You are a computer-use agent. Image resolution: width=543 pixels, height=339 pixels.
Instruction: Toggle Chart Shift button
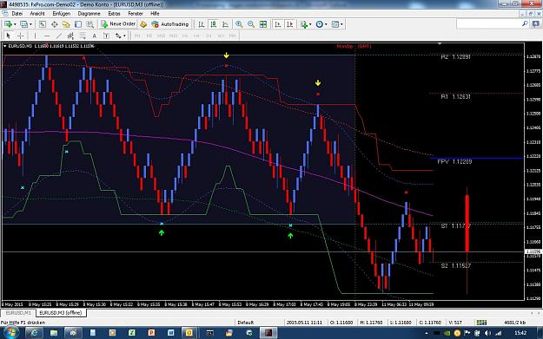290,24
